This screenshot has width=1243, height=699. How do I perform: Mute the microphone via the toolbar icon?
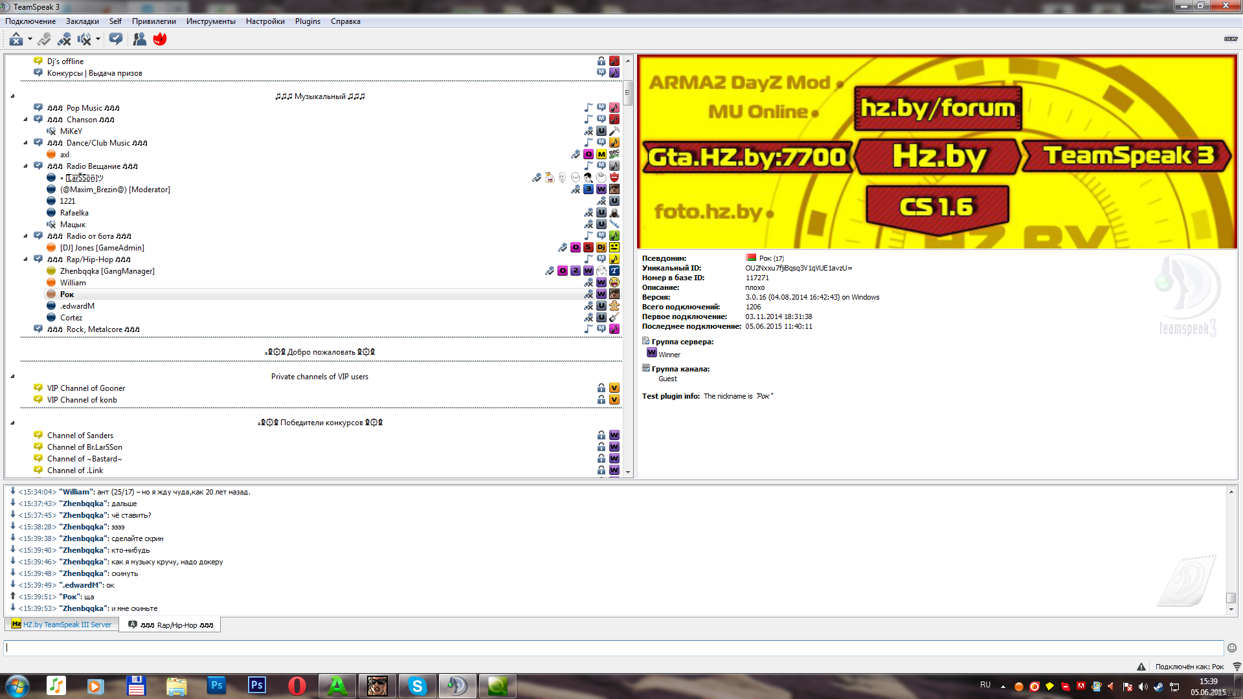pos(64,39)
